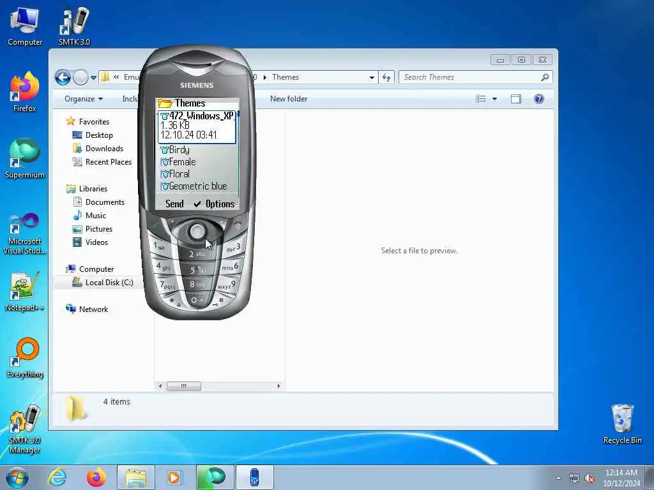Open Internet Explorer from the taskbar
Image resolution: width=654 pixels, height=490 pixels.
[x=57, y=477]
